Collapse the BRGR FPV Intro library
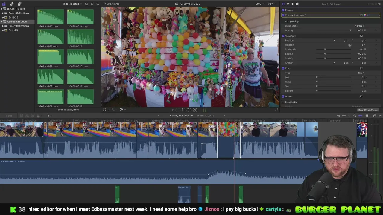This screenshot has height=215, width=383. pyautogui.click(x=1, y=9)
